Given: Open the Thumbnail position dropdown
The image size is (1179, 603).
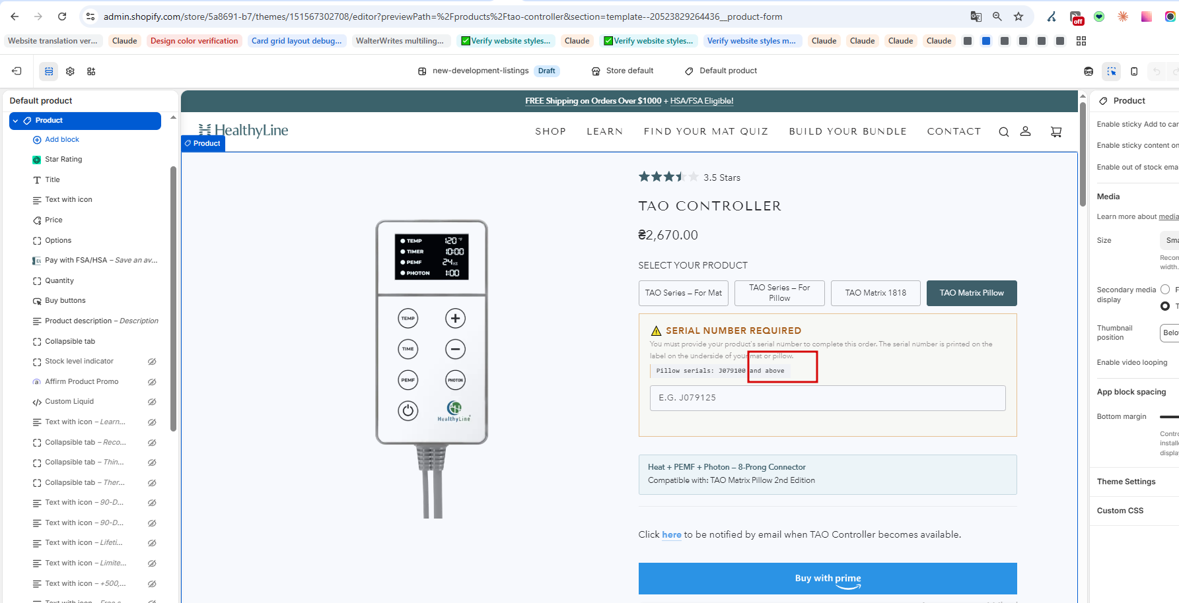Looking at the screenshot, I should (1169, 333).
